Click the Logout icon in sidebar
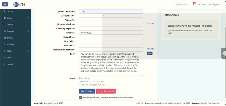226x106 pixels. [x=5, y=64]
